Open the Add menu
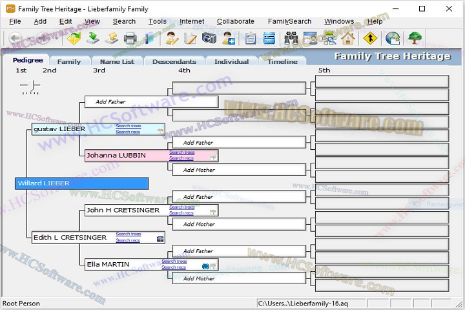This screenshot has height=310, width=465. pyautogui.click(x=40, y=21)
